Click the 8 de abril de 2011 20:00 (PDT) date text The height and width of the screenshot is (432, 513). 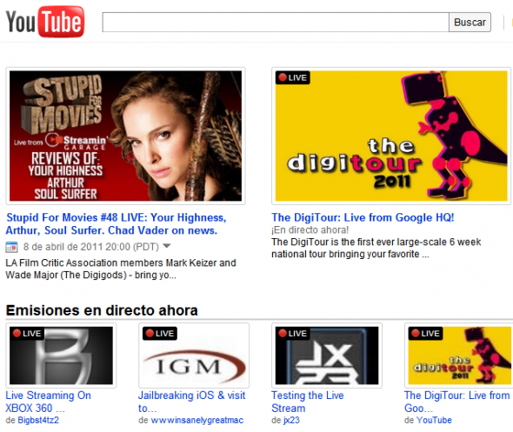click(x=91, y=247)
